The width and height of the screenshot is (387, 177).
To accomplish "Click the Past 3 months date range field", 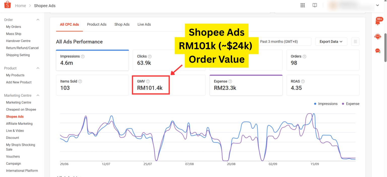I will 285,42.
